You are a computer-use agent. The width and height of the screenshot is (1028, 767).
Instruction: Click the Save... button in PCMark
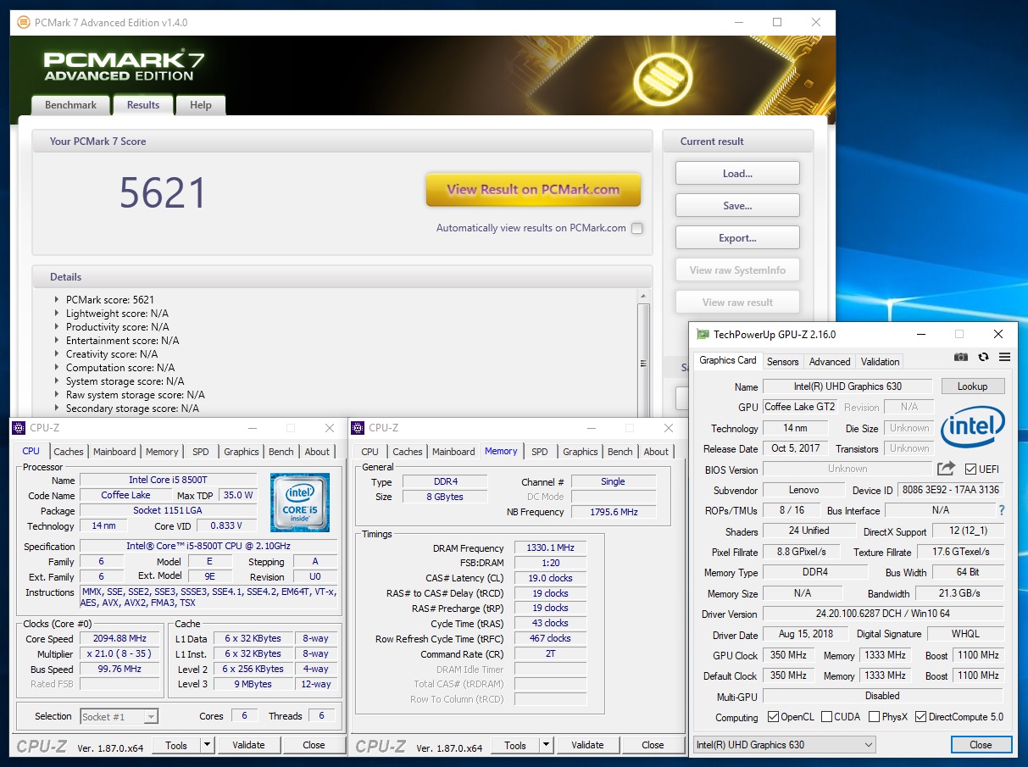pos(737,205)
